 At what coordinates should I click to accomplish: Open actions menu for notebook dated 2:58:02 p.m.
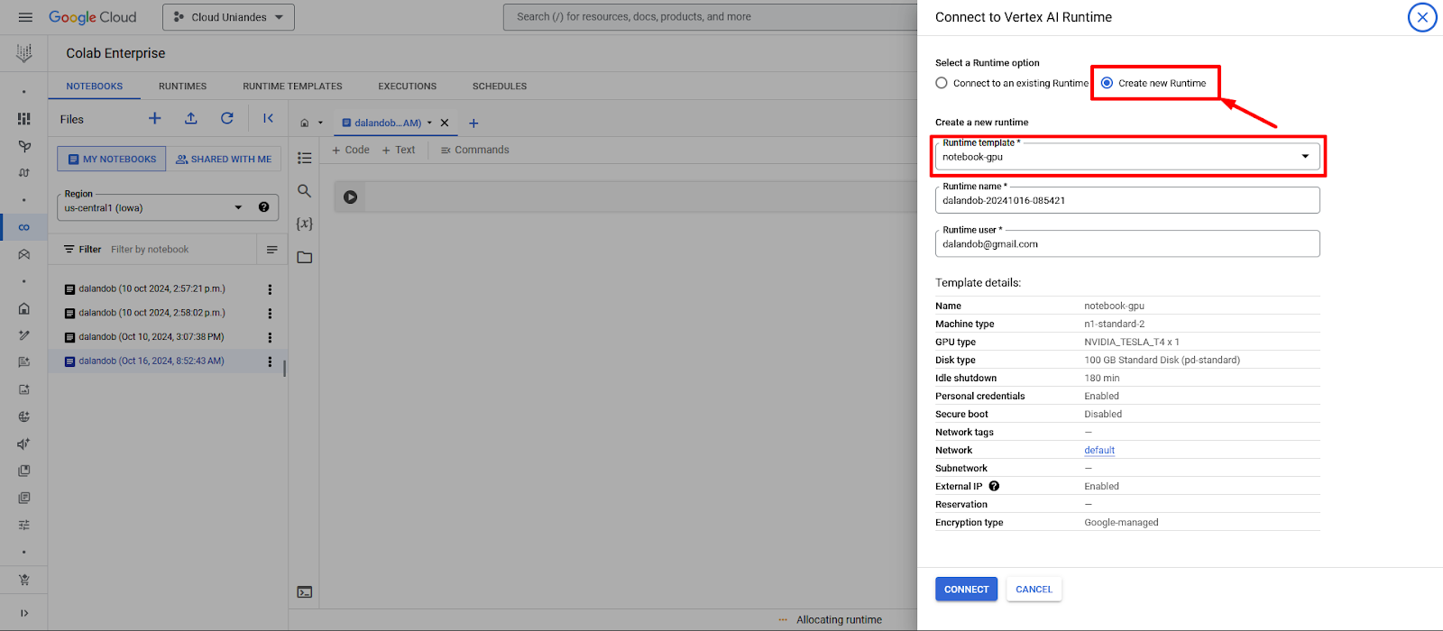270,314
